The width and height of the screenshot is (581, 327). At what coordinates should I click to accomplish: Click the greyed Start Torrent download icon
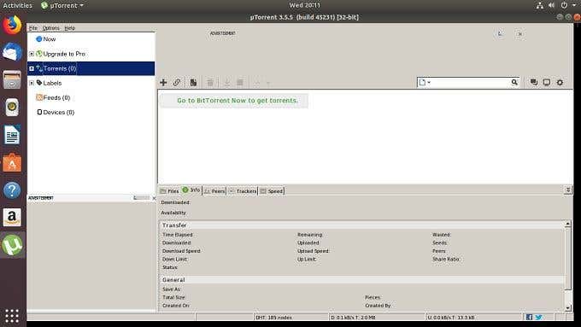pos(226,82)
